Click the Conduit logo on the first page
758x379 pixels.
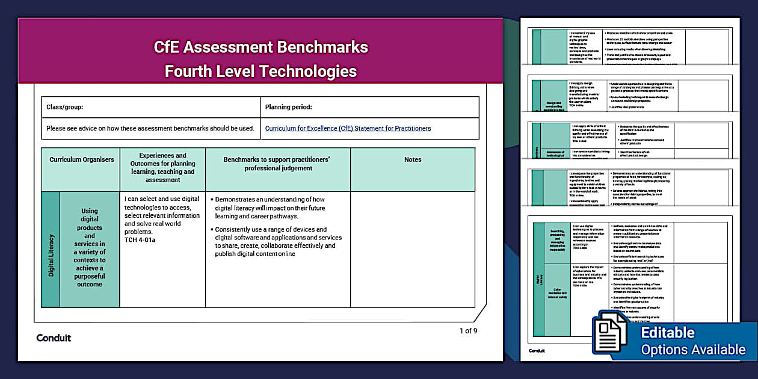[x=54, y=338]
